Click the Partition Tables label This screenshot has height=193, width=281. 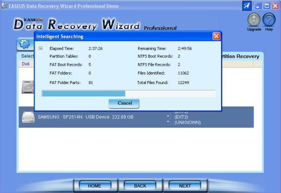(64, 56)
